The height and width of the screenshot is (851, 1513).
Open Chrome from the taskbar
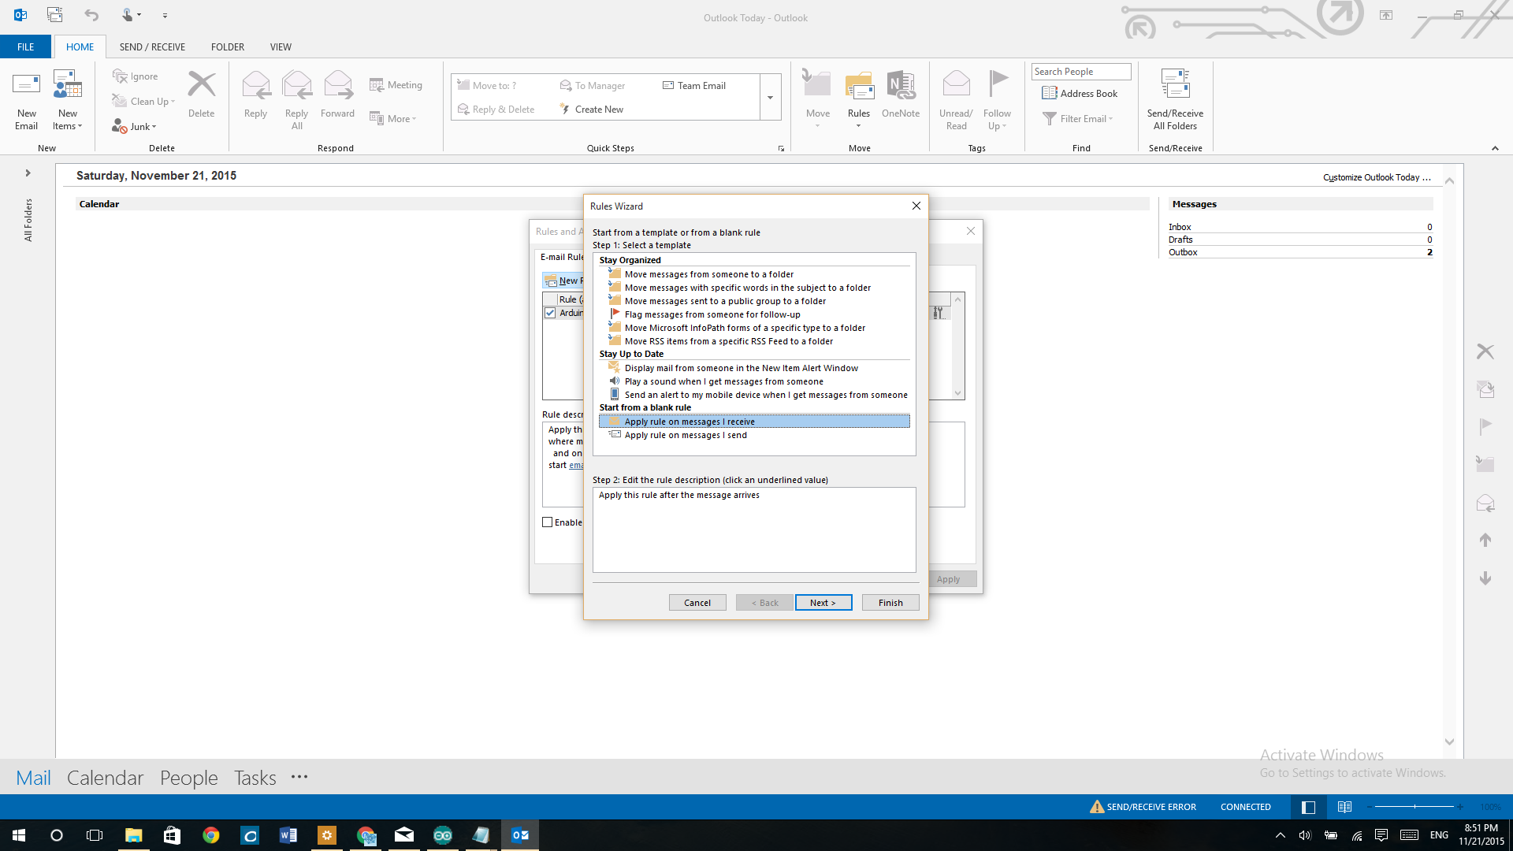tap(210, 835)
